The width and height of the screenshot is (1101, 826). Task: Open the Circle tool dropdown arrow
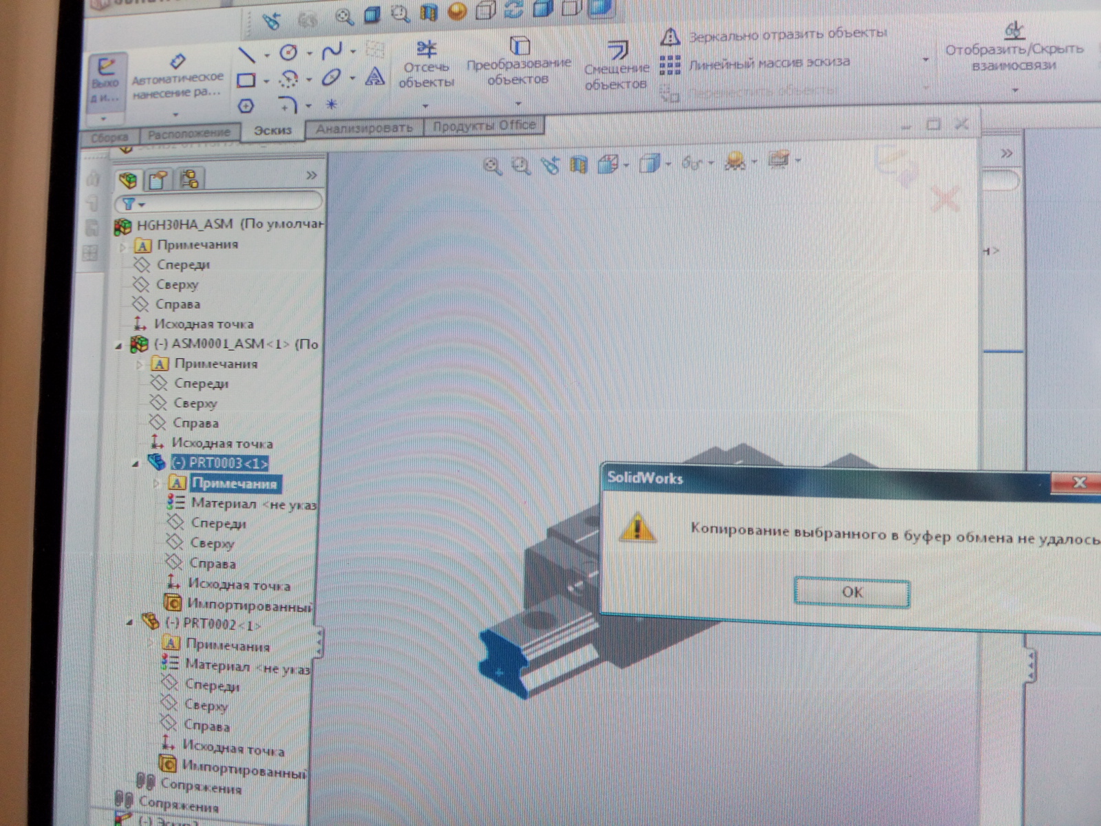tap(309, 53)
